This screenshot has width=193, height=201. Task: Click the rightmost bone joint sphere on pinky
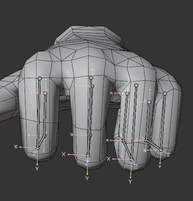tap(165, 93)
